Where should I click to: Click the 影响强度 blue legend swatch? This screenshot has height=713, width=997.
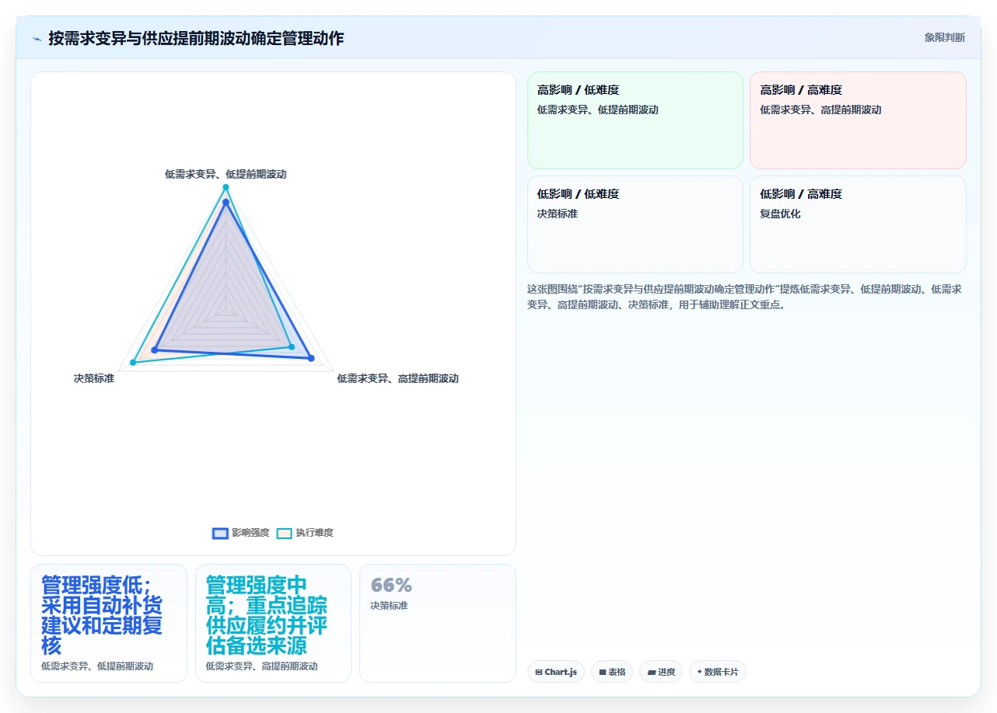[220, 533]
